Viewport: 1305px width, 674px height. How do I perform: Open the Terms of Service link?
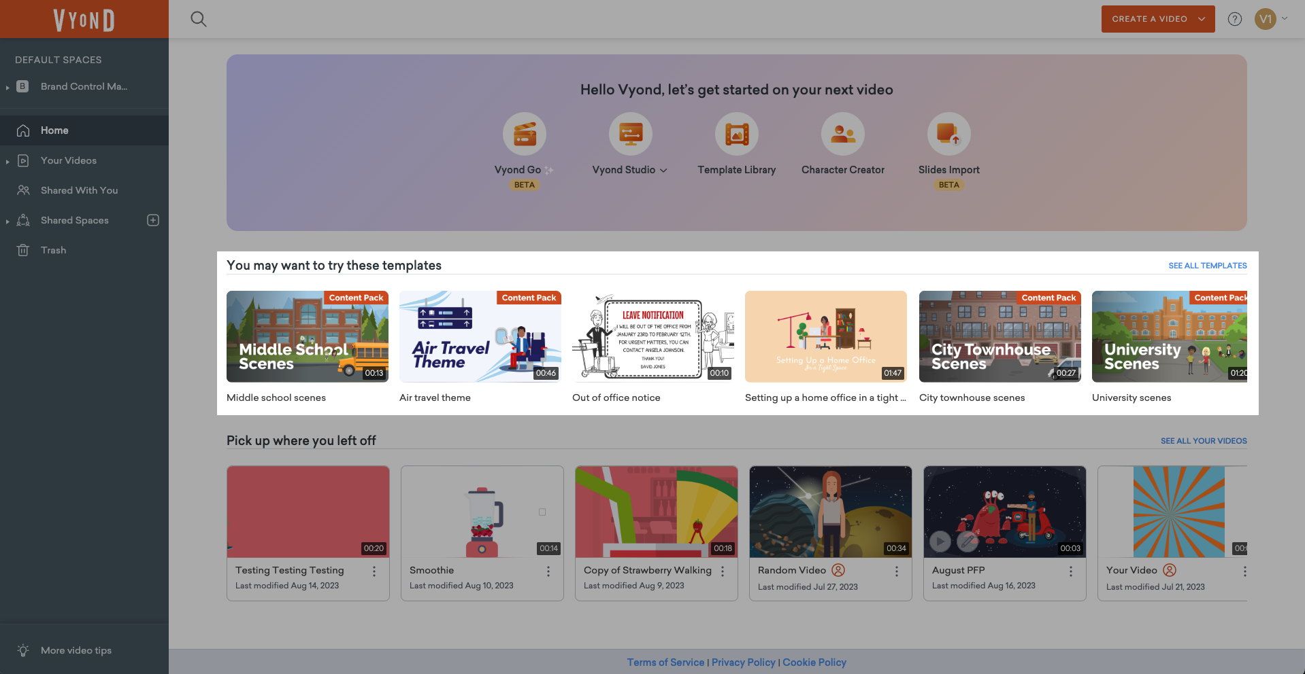tap(665, 662)
